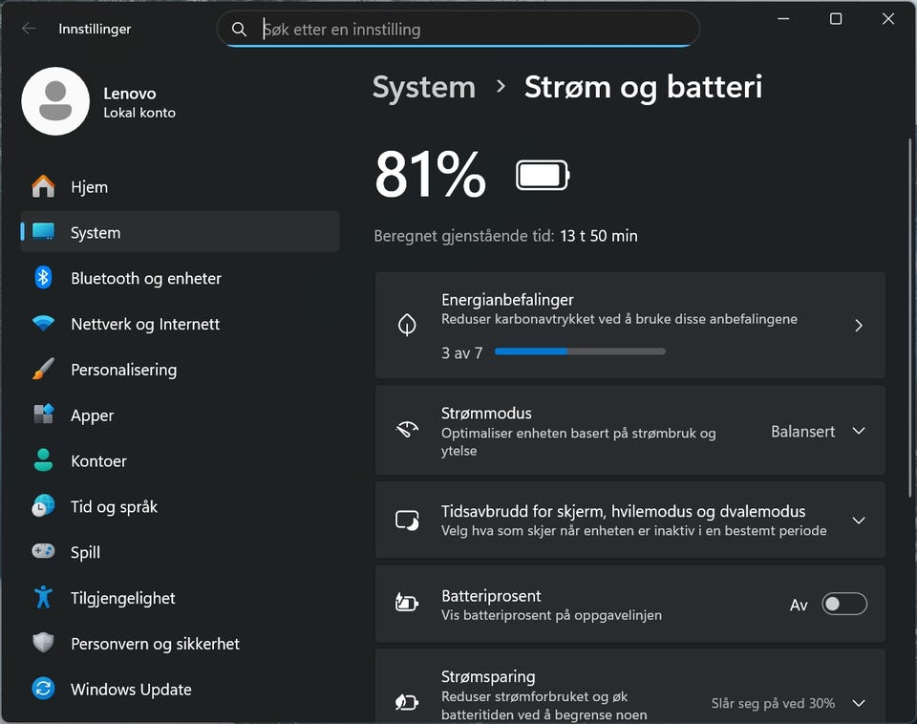This screenshot has width=917, height=724.
Task: Click 'Slår seg på ved 30%' text
Action: [x=773, y=703]
